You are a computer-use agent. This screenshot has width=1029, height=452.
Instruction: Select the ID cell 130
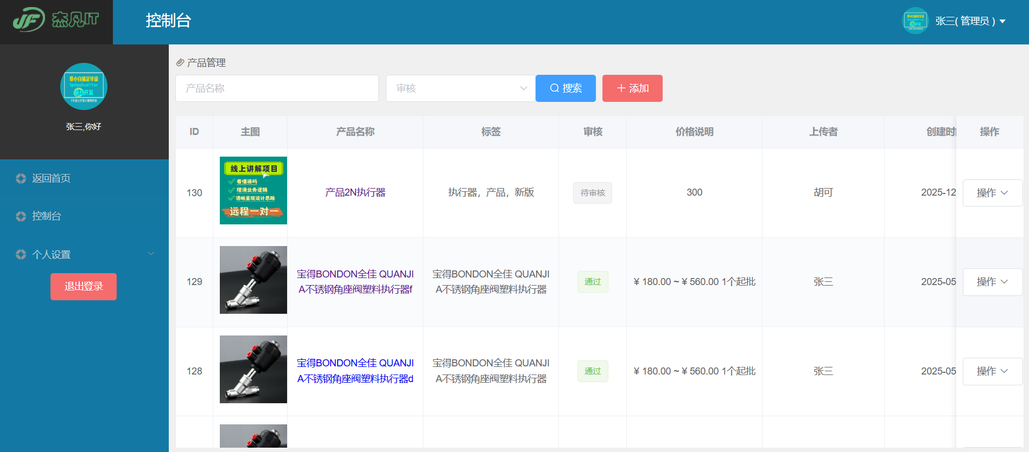(x=194, y=193)
